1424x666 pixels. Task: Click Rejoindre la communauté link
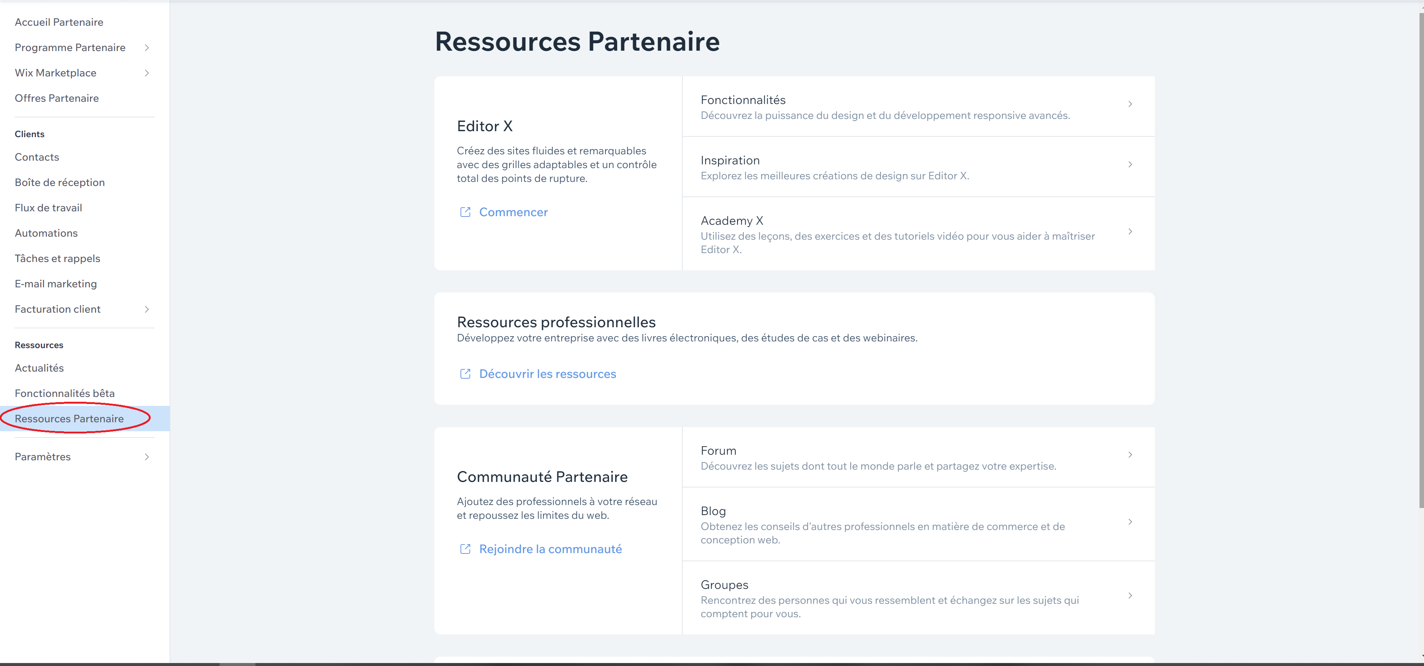551,549
